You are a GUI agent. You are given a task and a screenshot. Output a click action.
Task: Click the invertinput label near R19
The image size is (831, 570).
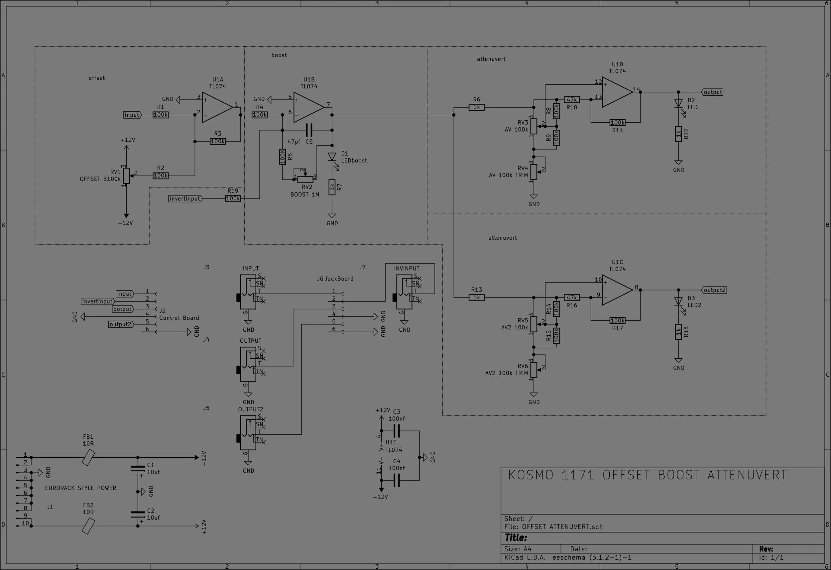[185, 198]
